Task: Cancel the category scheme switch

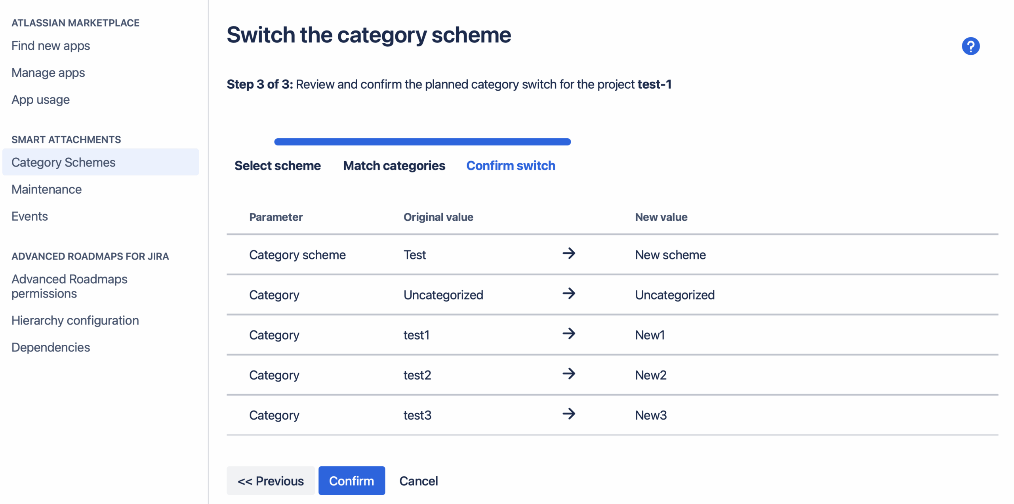Action: 418,481
